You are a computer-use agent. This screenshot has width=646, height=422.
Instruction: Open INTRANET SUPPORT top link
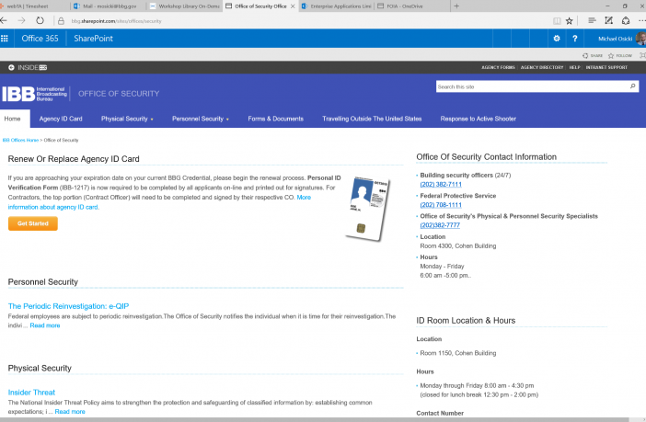coord(606,67)
